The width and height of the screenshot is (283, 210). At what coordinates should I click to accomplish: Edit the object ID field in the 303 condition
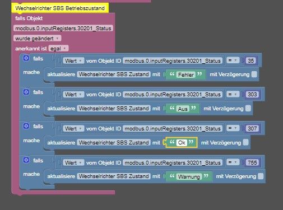point(173,95)
